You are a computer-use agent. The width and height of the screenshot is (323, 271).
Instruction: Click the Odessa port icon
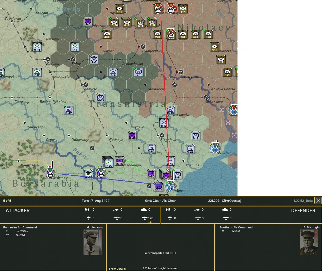point(171,188)
